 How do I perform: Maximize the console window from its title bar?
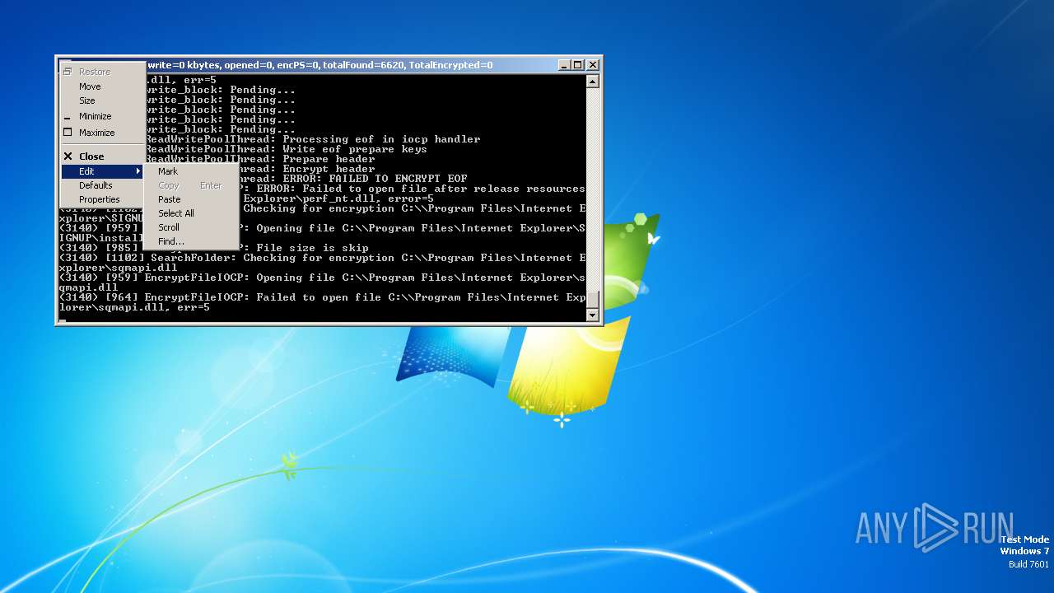point(578,65)
